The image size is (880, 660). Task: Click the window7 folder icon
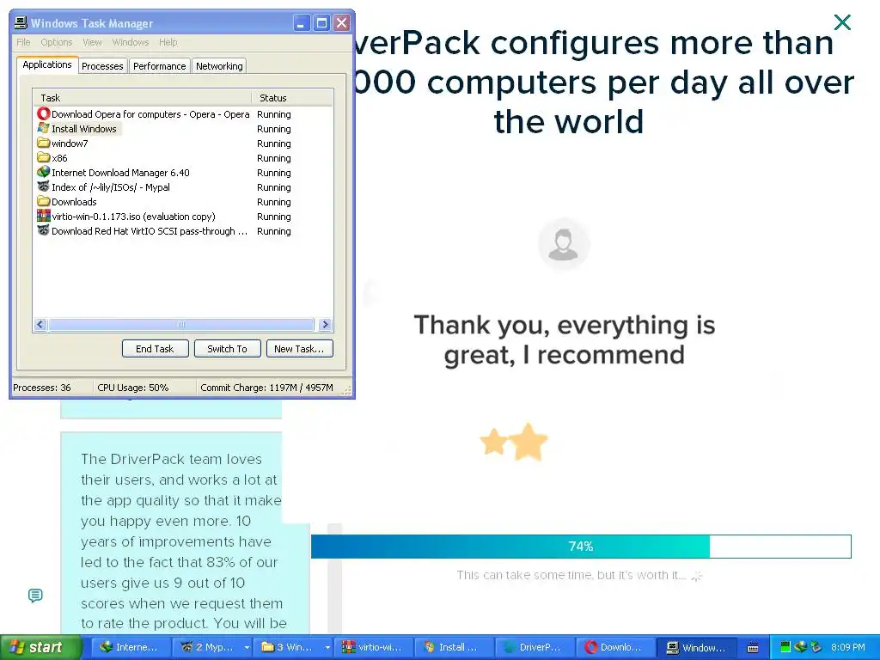pyautogui.click(x=43, y=144)
